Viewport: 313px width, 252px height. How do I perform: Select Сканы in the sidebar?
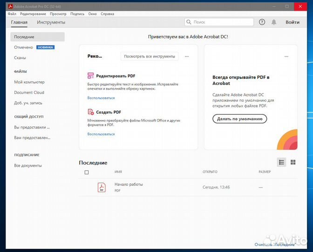pyautogui.click(x=20, y=58)
